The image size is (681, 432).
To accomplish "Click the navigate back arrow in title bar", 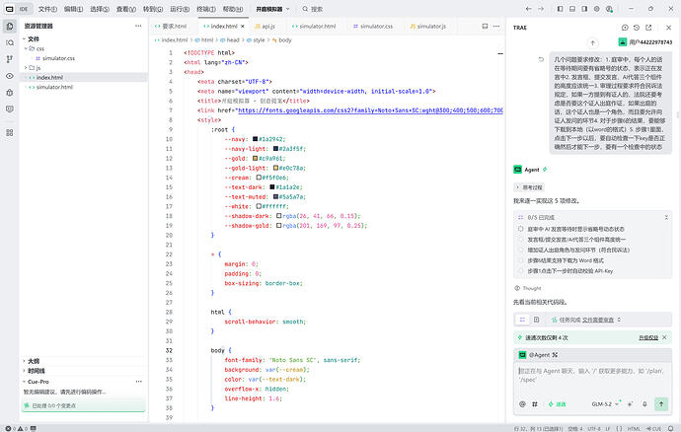I will click(x=529, y=9).
